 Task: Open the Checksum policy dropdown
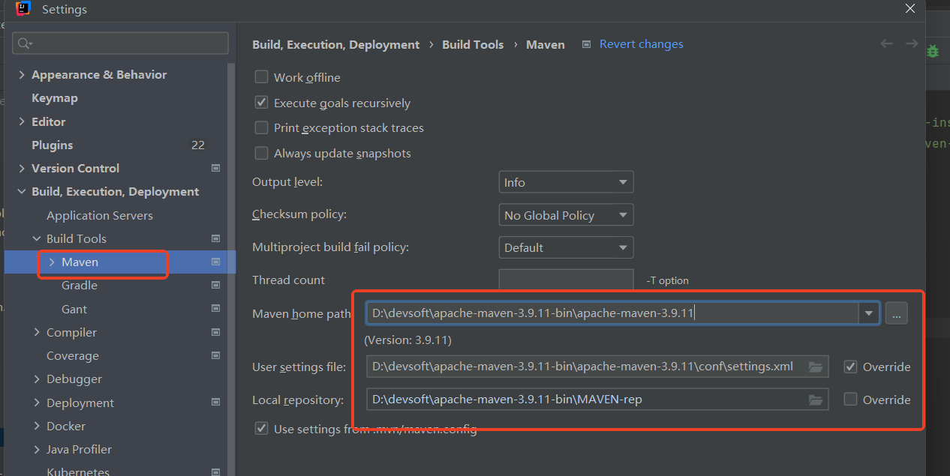click(566, 215)
